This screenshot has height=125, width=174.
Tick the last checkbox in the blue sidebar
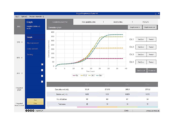[42, 82]
